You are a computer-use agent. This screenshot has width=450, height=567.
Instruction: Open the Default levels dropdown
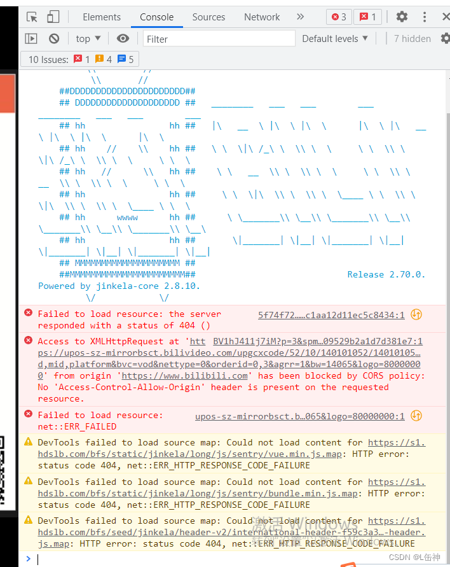click(x=335, y=39)
